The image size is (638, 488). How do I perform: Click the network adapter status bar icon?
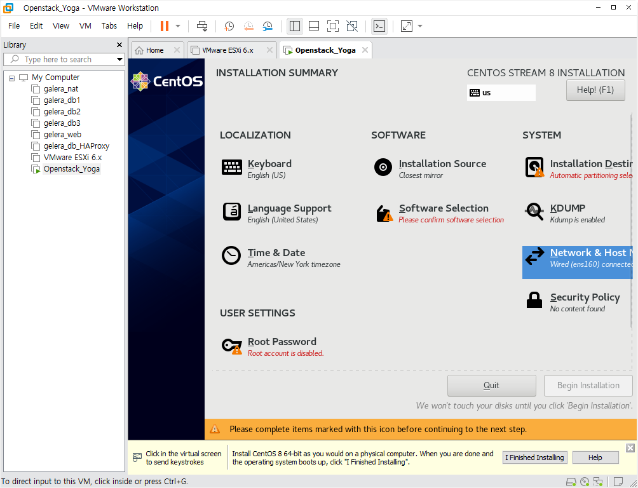598,482
